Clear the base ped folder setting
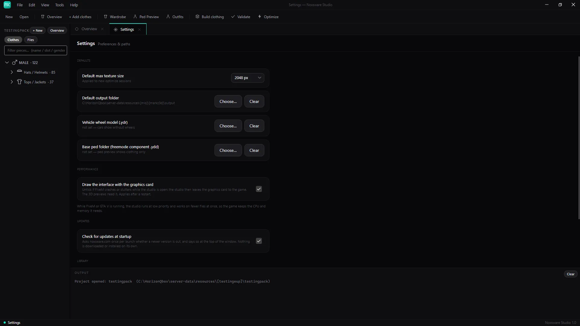Screen dimensions: 580x326 click(254, 150)
